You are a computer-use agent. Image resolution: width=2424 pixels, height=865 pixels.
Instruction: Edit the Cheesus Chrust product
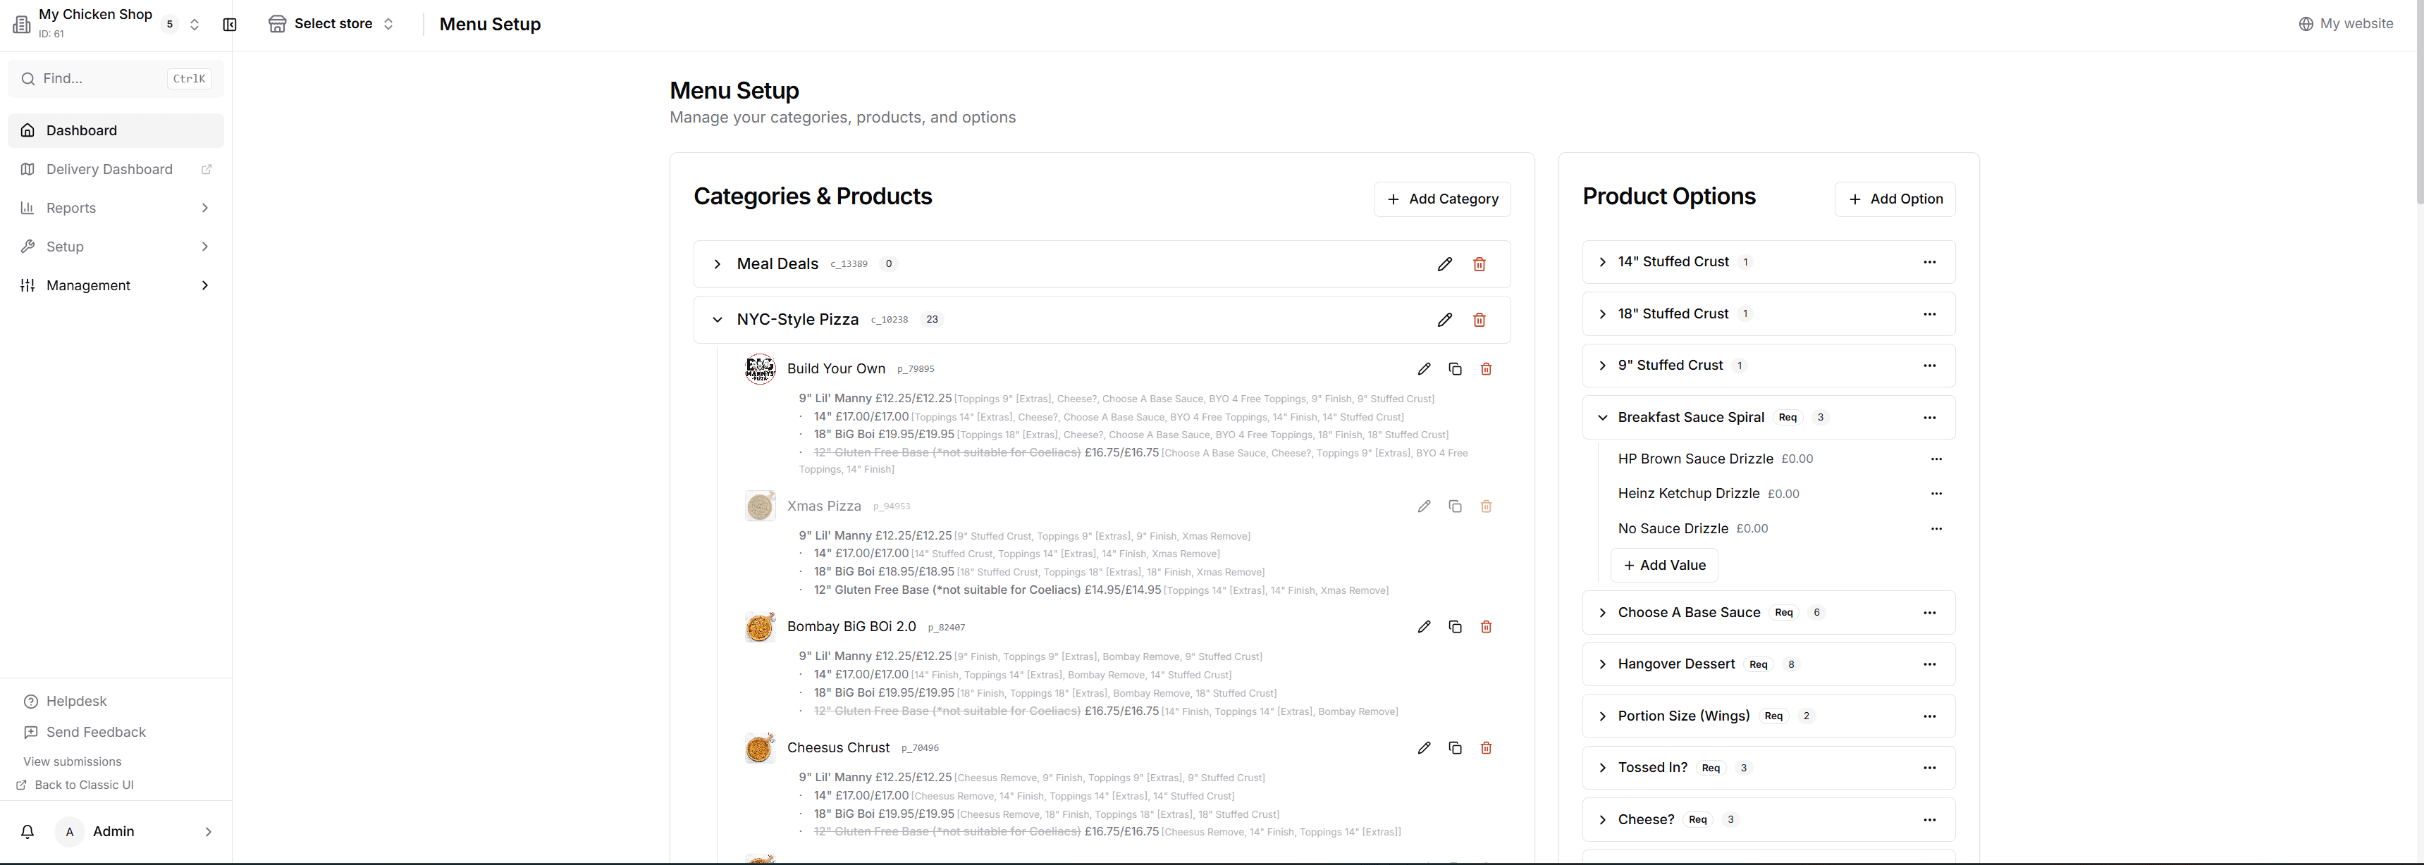1424,747
